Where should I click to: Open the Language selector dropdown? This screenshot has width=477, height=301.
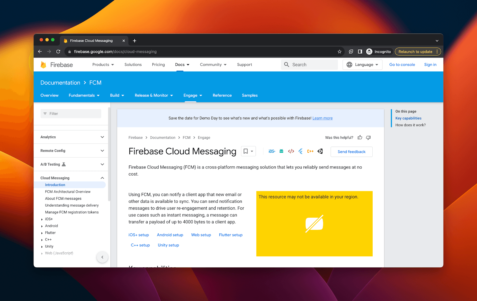pos(363,65)
